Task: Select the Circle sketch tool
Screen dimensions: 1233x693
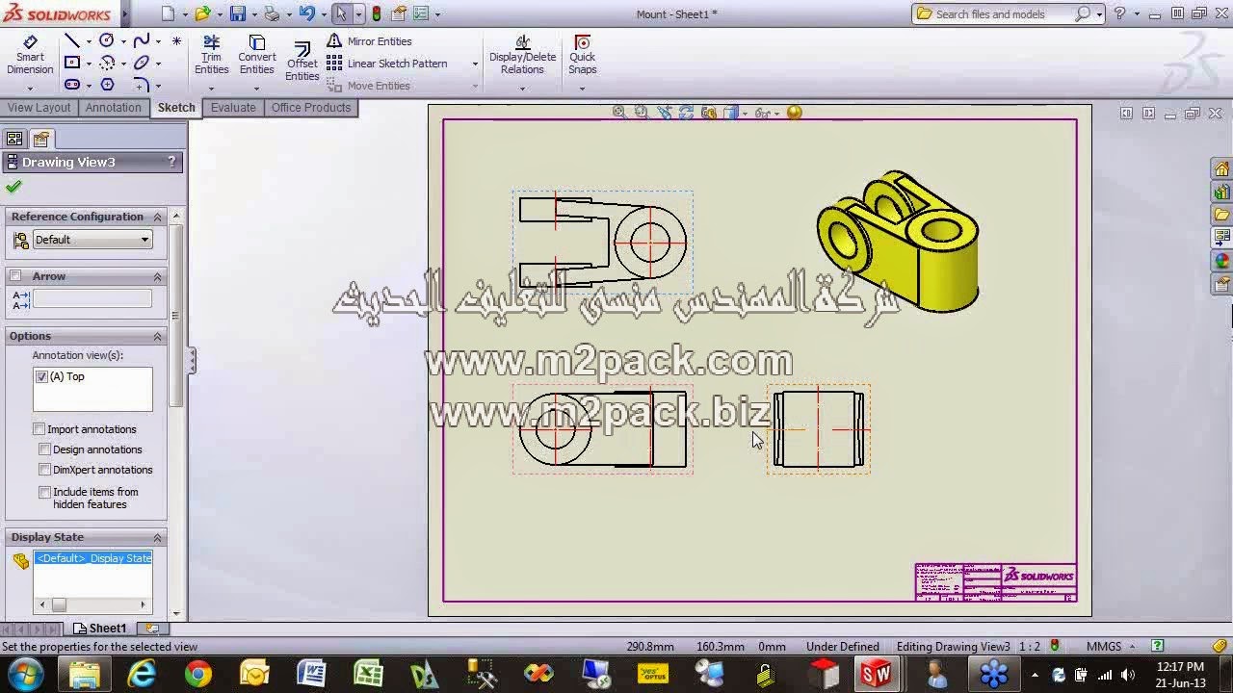Action: click(x=107, y=41)
